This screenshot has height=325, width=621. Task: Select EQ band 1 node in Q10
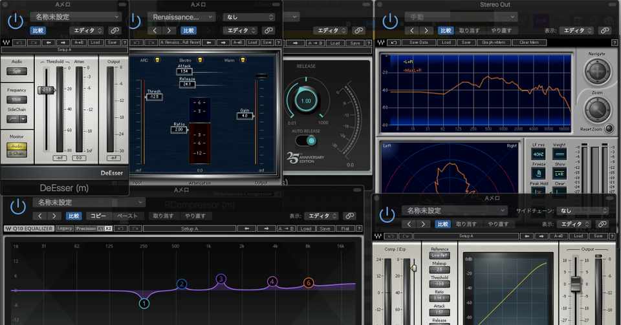click(144, 303)
